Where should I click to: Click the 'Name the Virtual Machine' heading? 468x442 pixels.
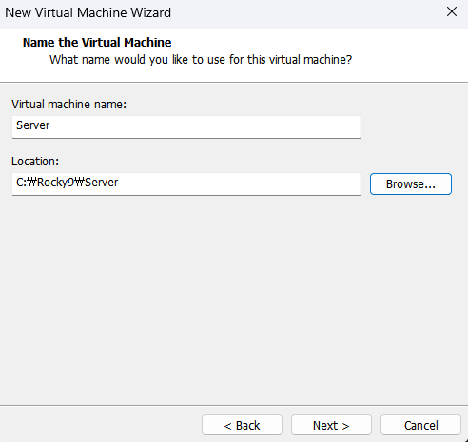tap(97, 42)
